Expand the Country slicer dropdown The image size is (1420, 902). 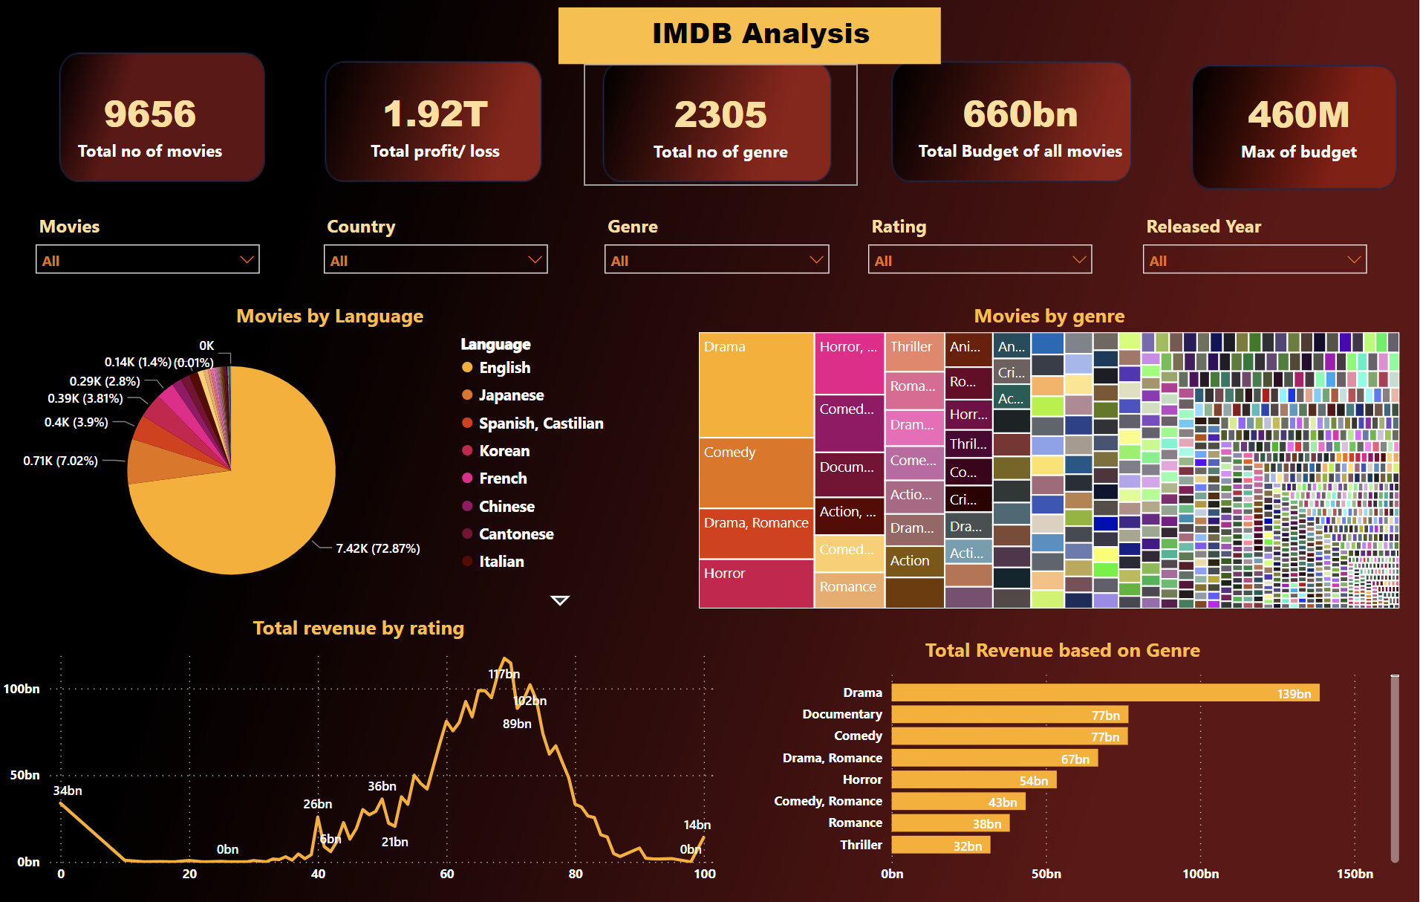[435, 260]
